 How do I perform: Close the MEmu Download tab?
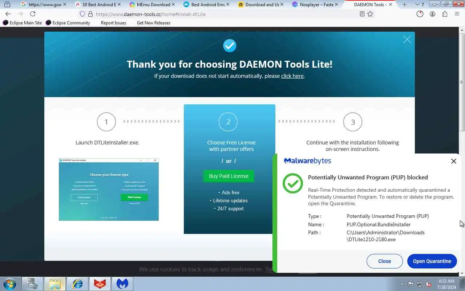tap(173, 5)
